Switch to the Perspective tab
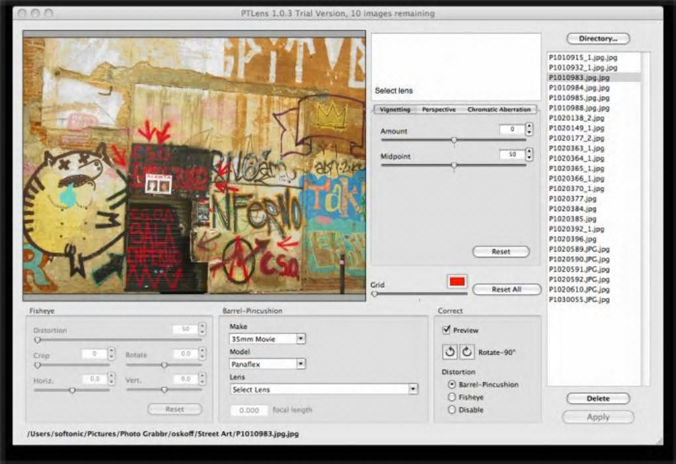This screenshot has height=464, width=676. tap(439, 109)
